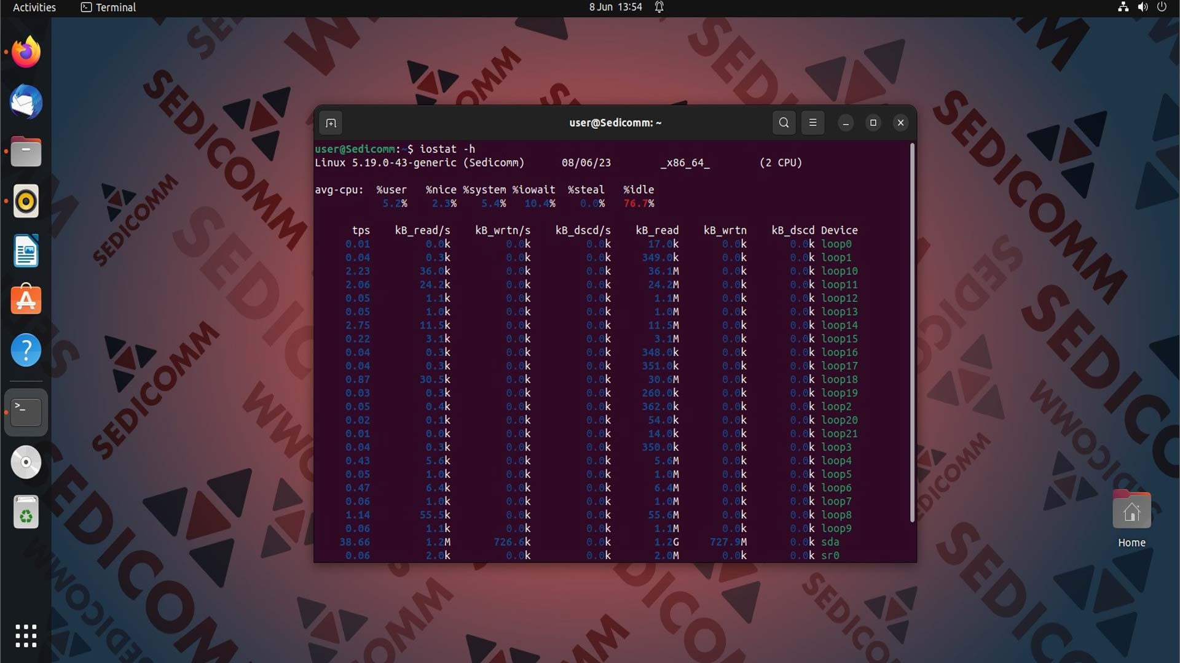Viewport: 1180px width, 663px height.
Task: Open the Files manager in the dock
Action: pyautogui.click(x=26, y=152)
